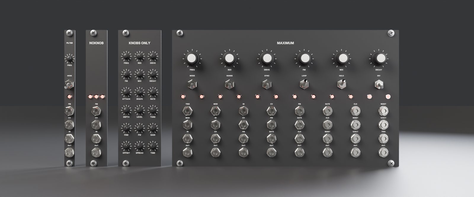The image size is (474, 197).
Task: Click the PW knob
Action: point(139,128)
